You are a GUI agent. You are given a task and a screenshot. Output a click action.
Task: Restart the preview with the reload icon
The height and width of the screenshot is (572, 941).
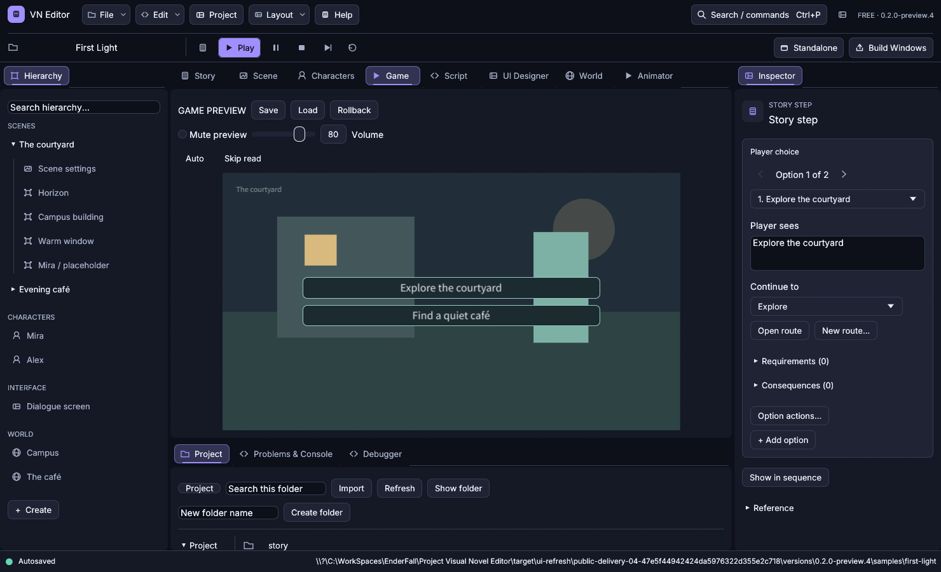pyautogui.click(x=352, y=48)
